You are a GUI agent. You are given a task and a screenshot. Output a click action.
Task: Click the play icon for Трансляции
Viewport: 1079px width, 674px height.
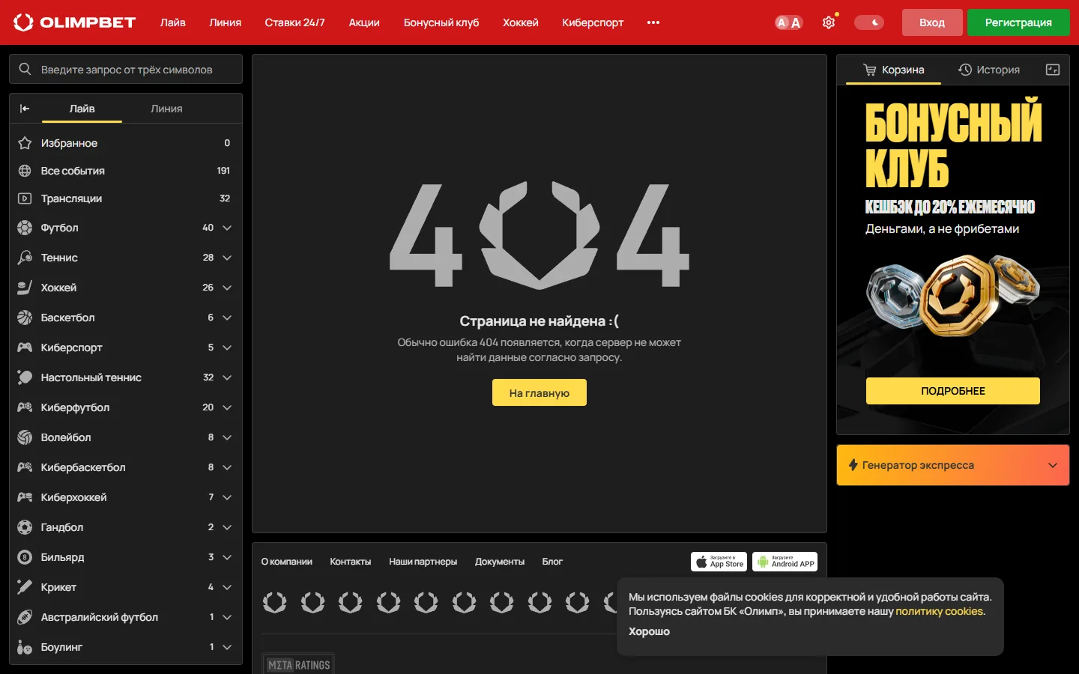(x=25, y=198)
